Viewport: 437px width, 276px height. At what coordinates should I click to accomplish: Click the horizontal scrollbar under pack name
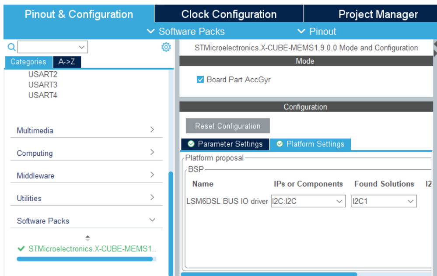coord(85,259)
